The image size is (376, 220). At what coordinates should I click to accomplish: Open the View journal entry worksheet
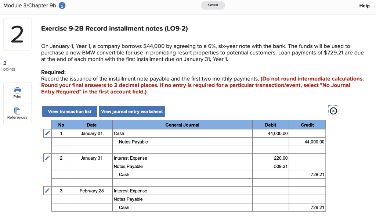(132, 111)
